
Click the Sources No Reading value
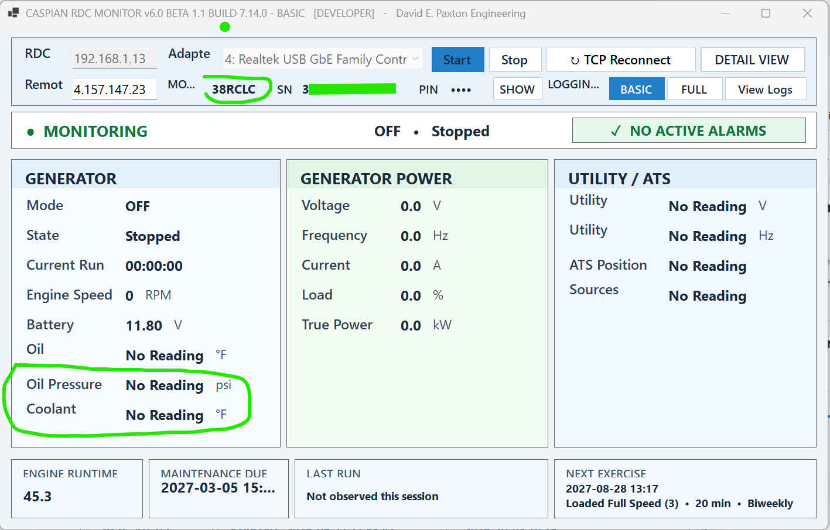tap(708, 296)
